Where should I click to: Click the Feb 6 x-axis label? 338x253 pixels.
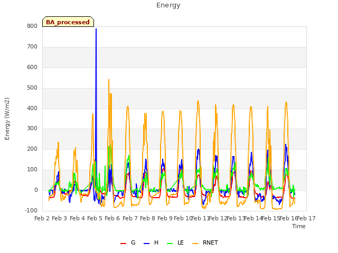[112, 218]
